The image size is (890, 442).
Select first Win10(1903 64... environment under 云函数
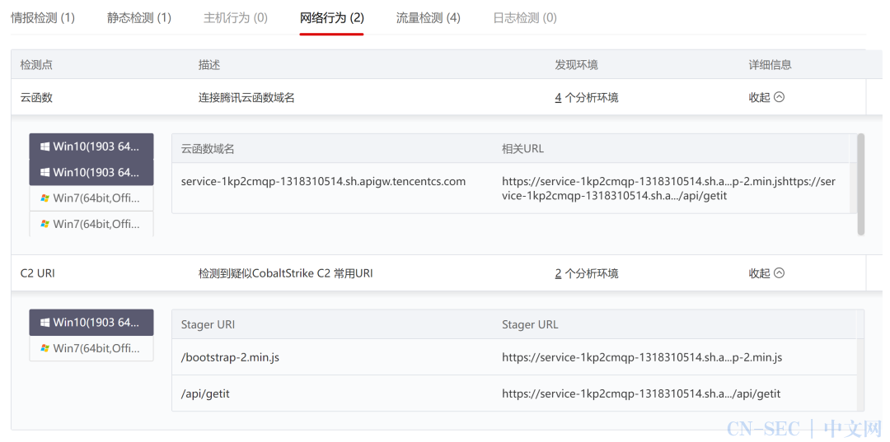point(91,147)
